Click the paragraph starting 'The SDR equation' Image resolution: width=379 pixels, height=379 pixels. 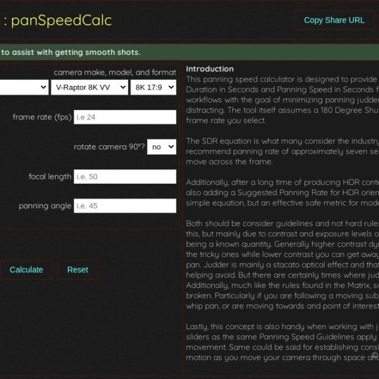[x=282, y=152]
